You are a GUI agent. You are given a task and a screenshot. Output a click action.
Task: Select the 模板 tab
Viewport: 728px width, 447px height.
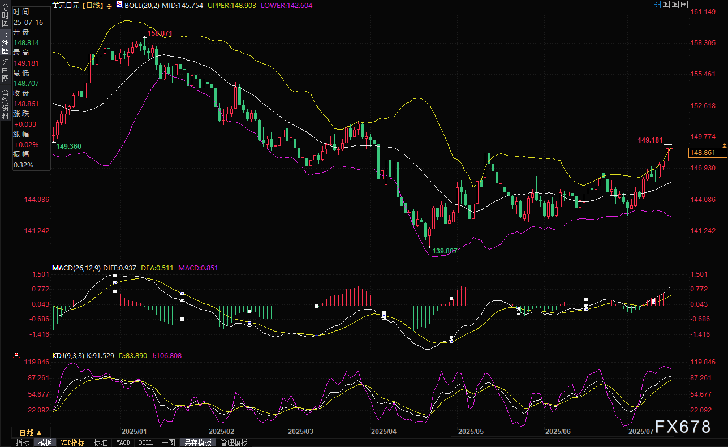tap(44, 442)
